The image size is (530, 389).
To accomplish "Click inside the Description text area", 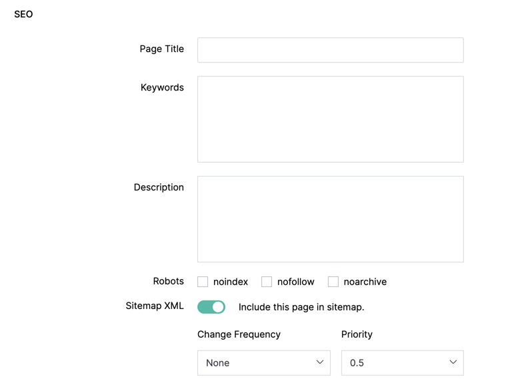I will (330, 219).
